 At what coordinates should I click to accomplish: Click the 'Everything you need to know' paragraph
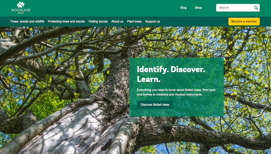[176, 92]
